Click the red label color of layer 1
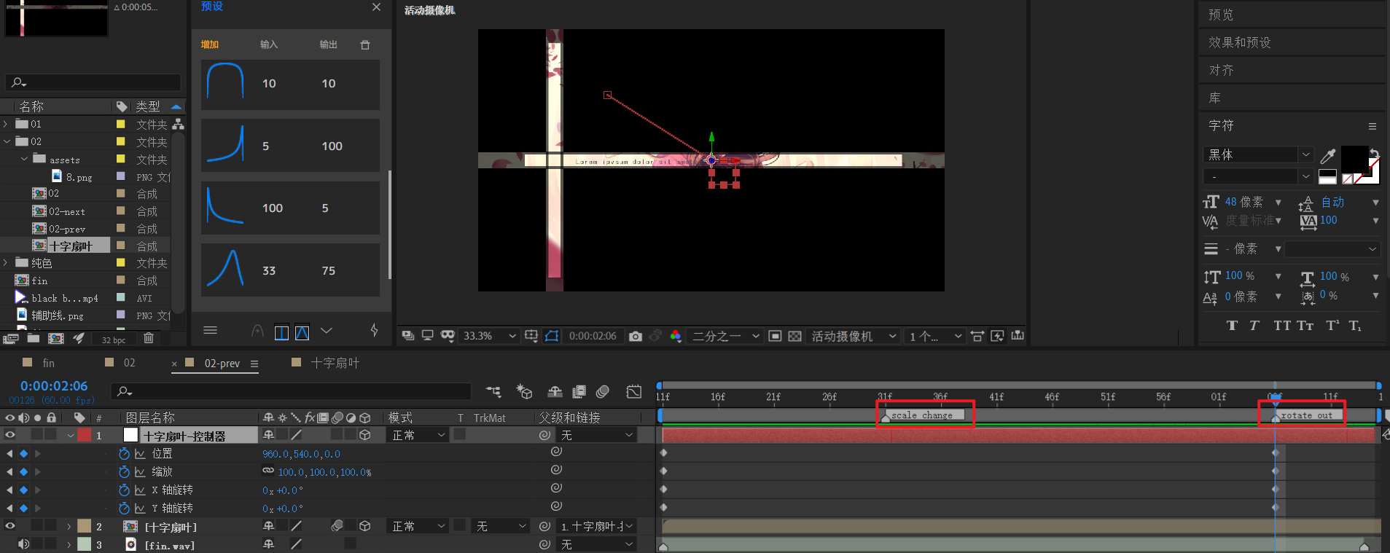This screenshot has width=1390, height=553. [x=84, y=435]
